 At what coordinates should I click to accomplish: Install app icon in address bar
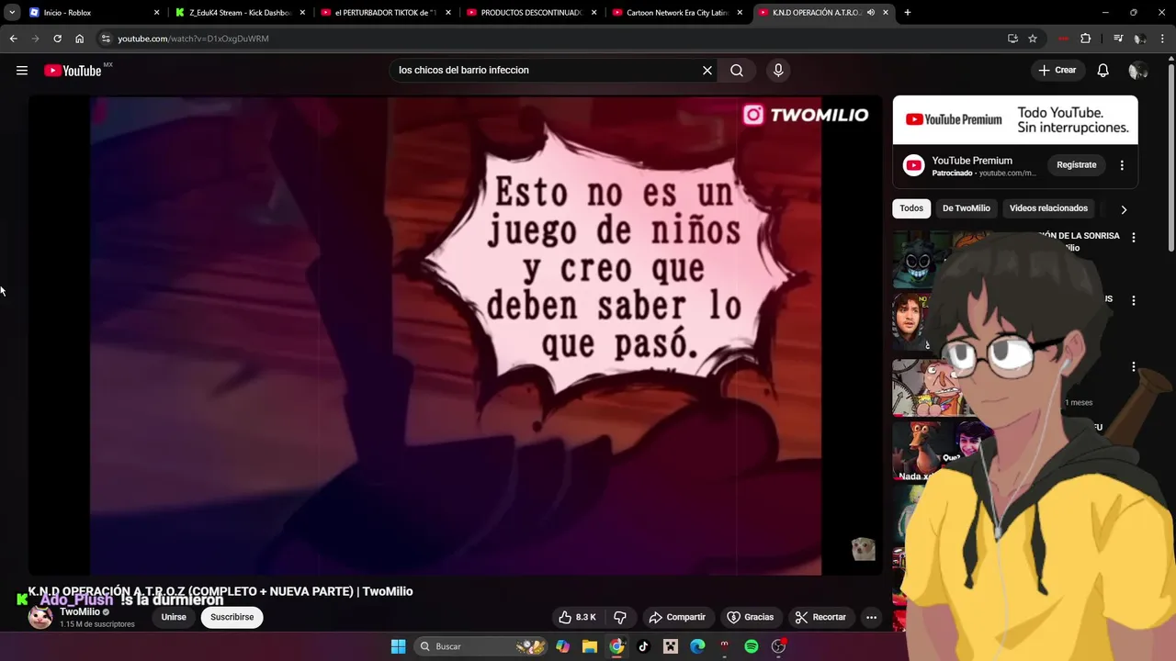pos(1012,39)
